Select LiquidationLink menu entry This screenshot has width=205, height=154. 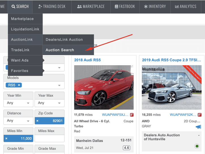25,29
